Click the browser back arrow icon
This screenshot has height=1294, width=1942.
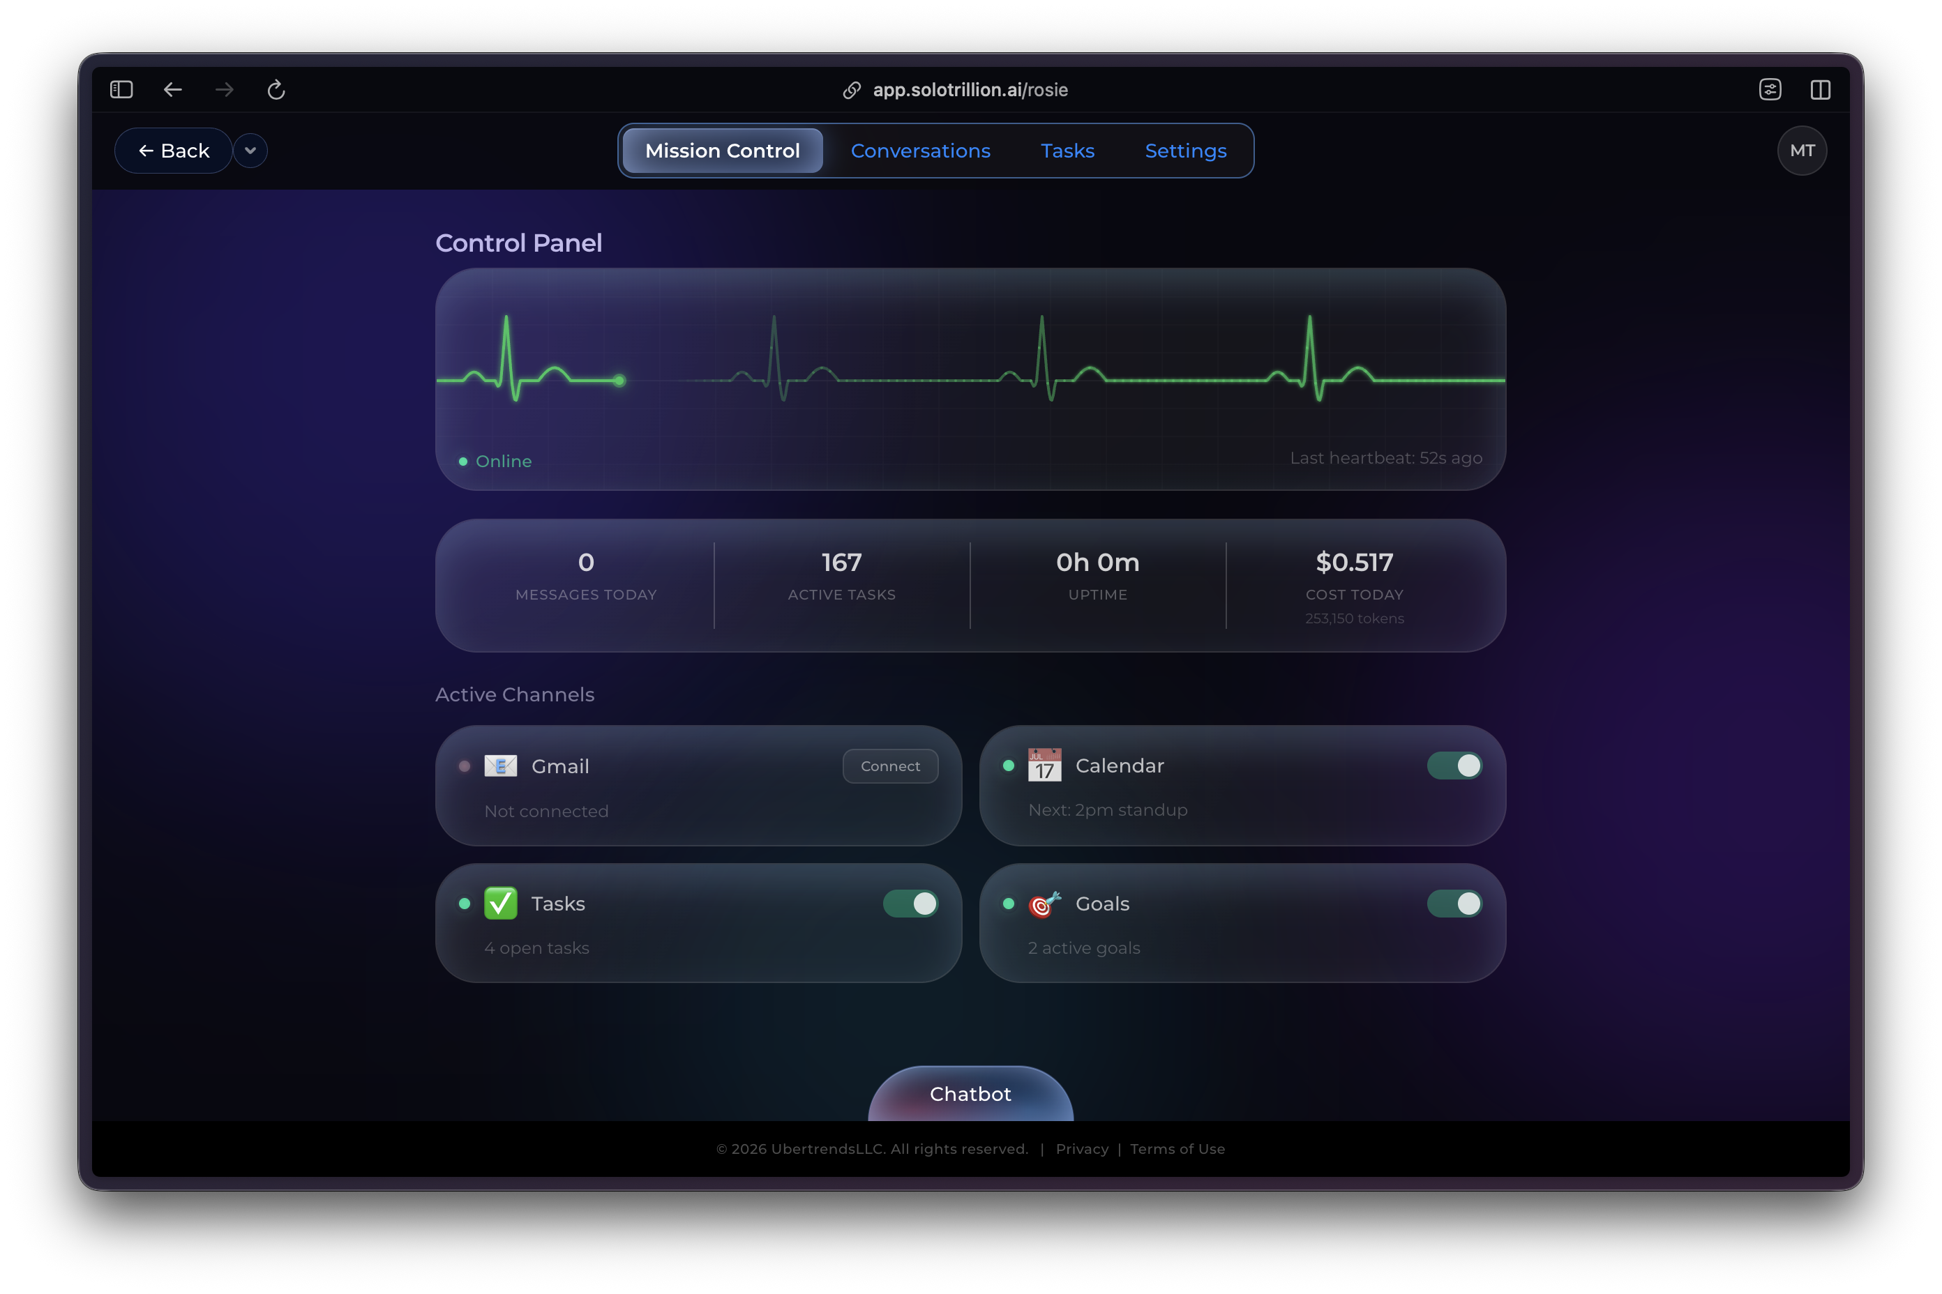[x=172, y=89]
